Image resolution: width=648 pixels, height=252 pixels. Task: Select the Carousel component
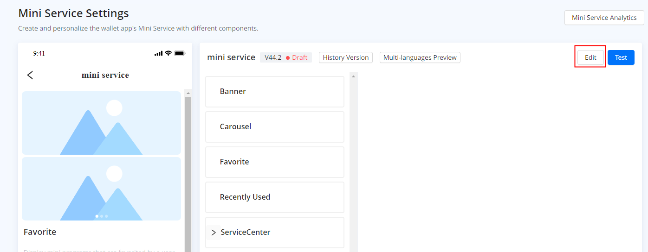tap(274, 127)
